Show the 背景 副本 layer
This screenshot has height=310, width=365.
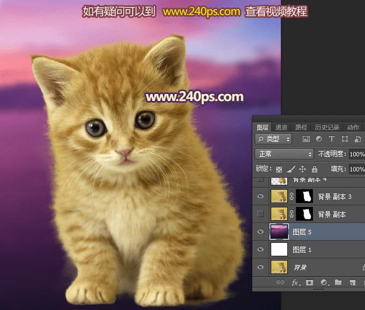[x=260, y=214]
